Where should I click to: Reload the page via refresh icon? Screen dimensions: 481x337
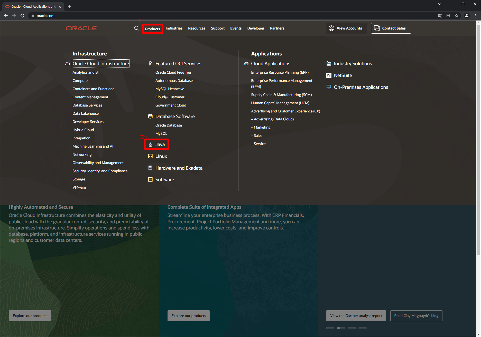click(22, 16)
